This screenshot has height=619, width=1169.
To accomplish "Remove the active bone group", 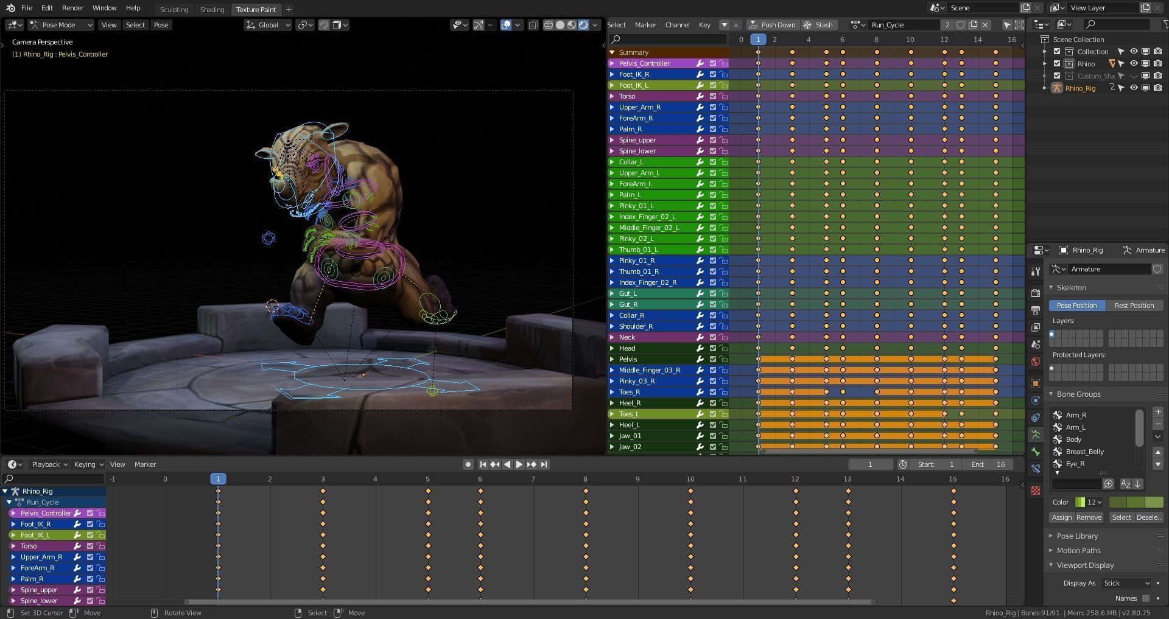I will coord(1157,424).
